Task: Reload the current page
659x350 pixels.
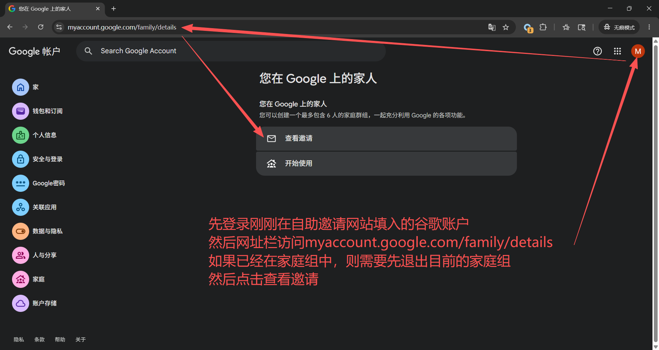Action: [x=41, y=27]
